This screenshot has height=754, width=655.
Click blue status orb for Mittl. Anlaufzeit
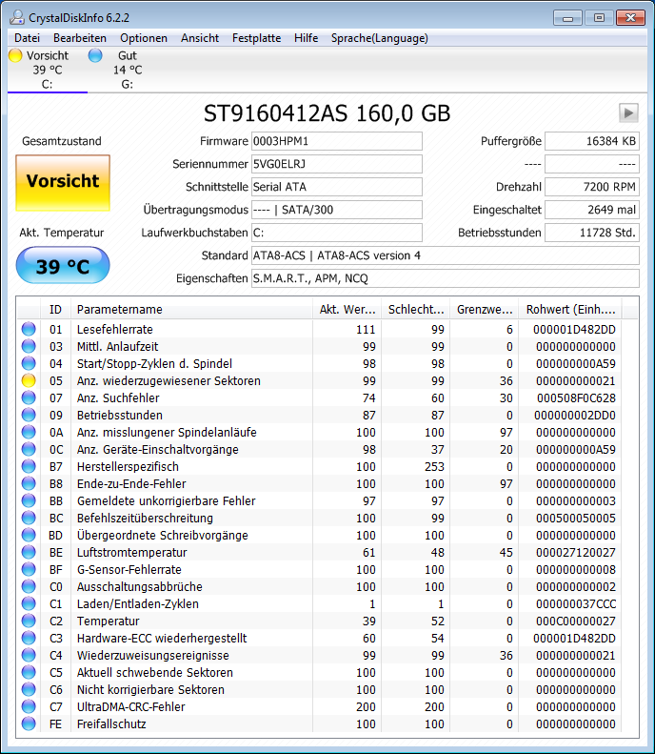[x=29, y=346]
